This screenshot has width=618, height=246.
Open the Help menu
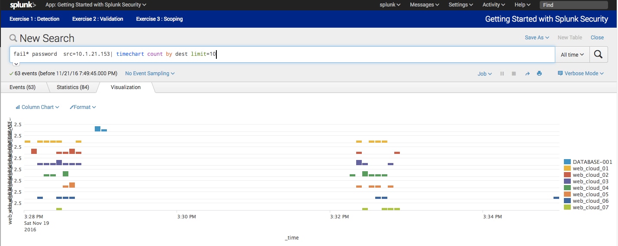(x=522, y=5)
